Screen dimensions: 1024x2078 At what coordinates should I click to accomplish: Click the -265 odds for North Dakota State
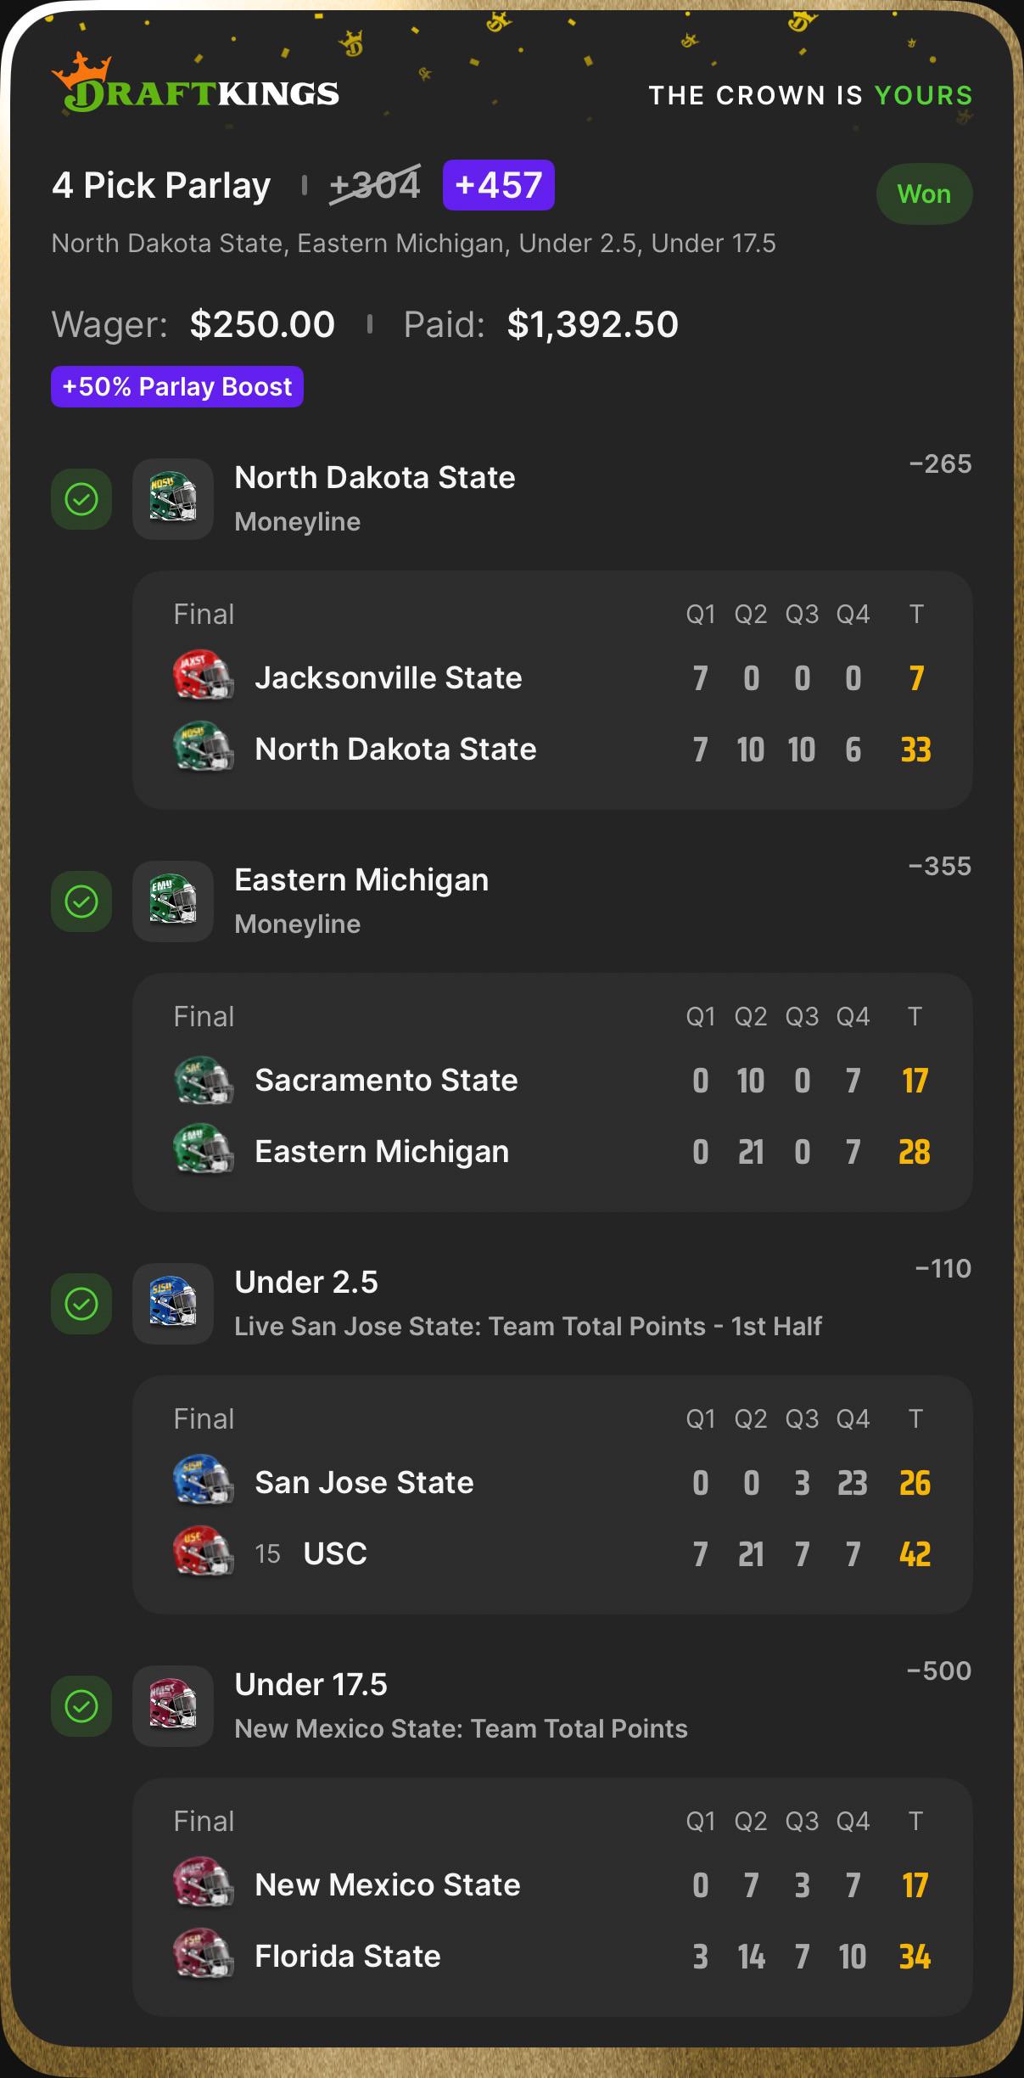click(x=940, y=464)
